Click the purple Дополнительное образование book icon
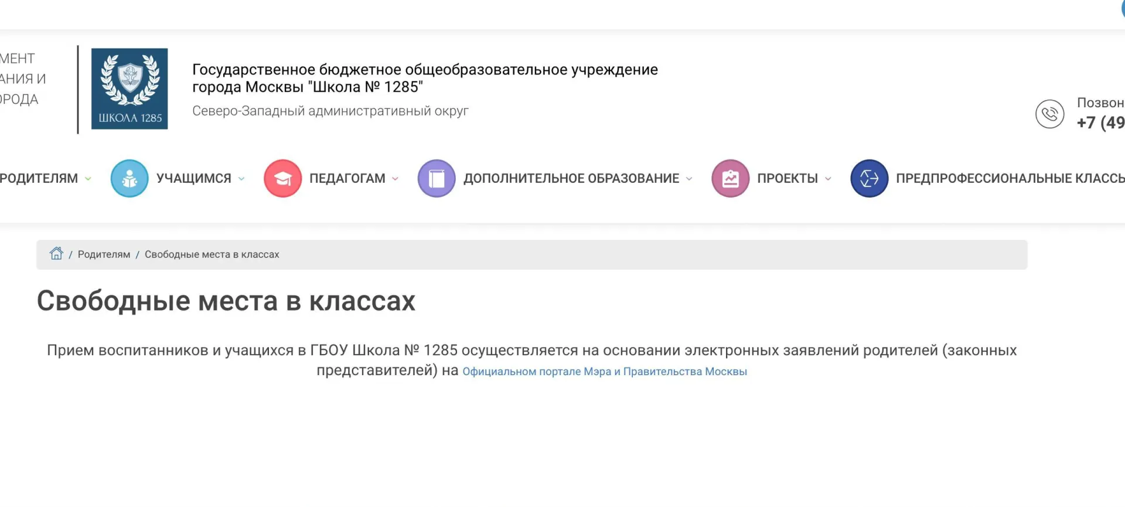The height and width of the screenshot is (507, 1125). coord(437,178)
